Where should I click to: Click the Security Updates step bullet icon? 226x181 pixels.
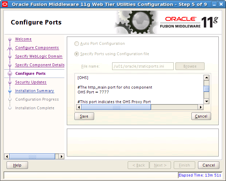[10, 82]
